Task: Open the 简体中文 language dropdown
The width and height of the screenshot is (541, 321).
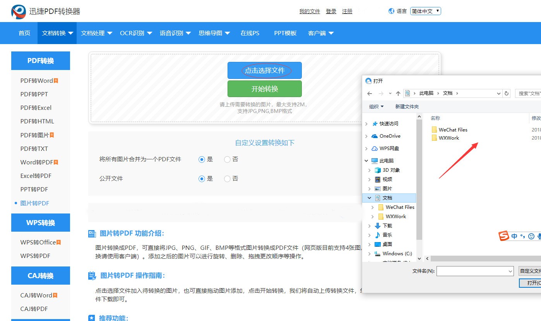Action: [x=425, y=11]
